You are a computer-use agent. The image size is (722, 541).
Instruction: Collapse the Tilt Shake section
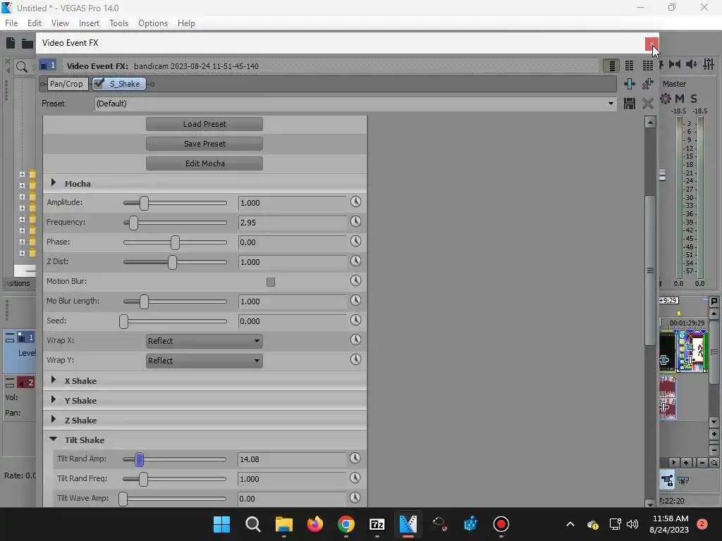click(54, 440)
